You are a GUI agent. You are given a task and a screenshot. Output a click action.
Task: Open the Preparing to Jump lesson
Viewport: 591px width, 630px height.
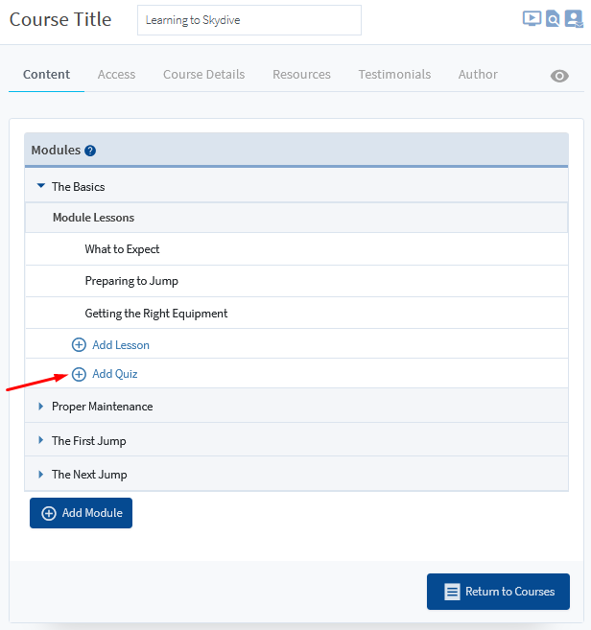131,281
